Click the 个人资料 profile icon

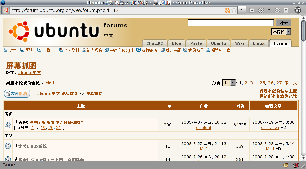click(61, 50)
